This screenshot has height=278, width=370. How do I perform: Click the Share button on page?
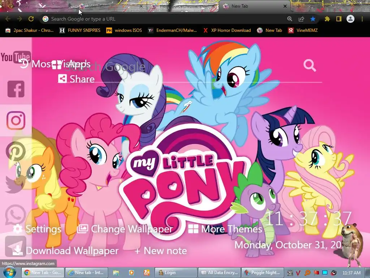[x=77, y=79]
